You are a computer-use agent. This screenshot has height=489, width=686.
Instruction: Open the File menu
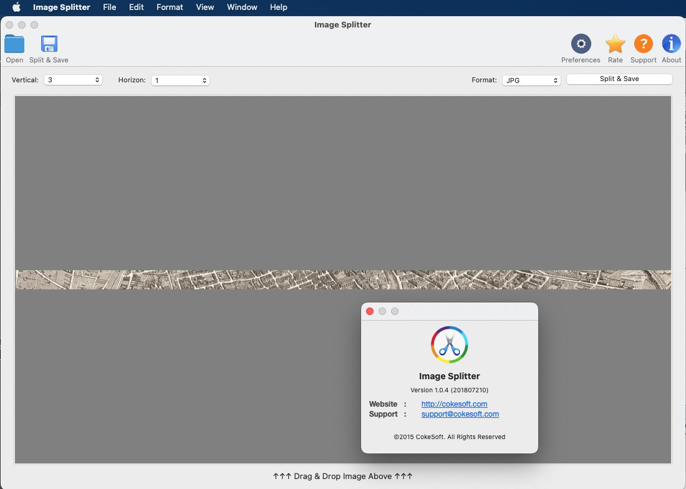[x=109, y=7]
